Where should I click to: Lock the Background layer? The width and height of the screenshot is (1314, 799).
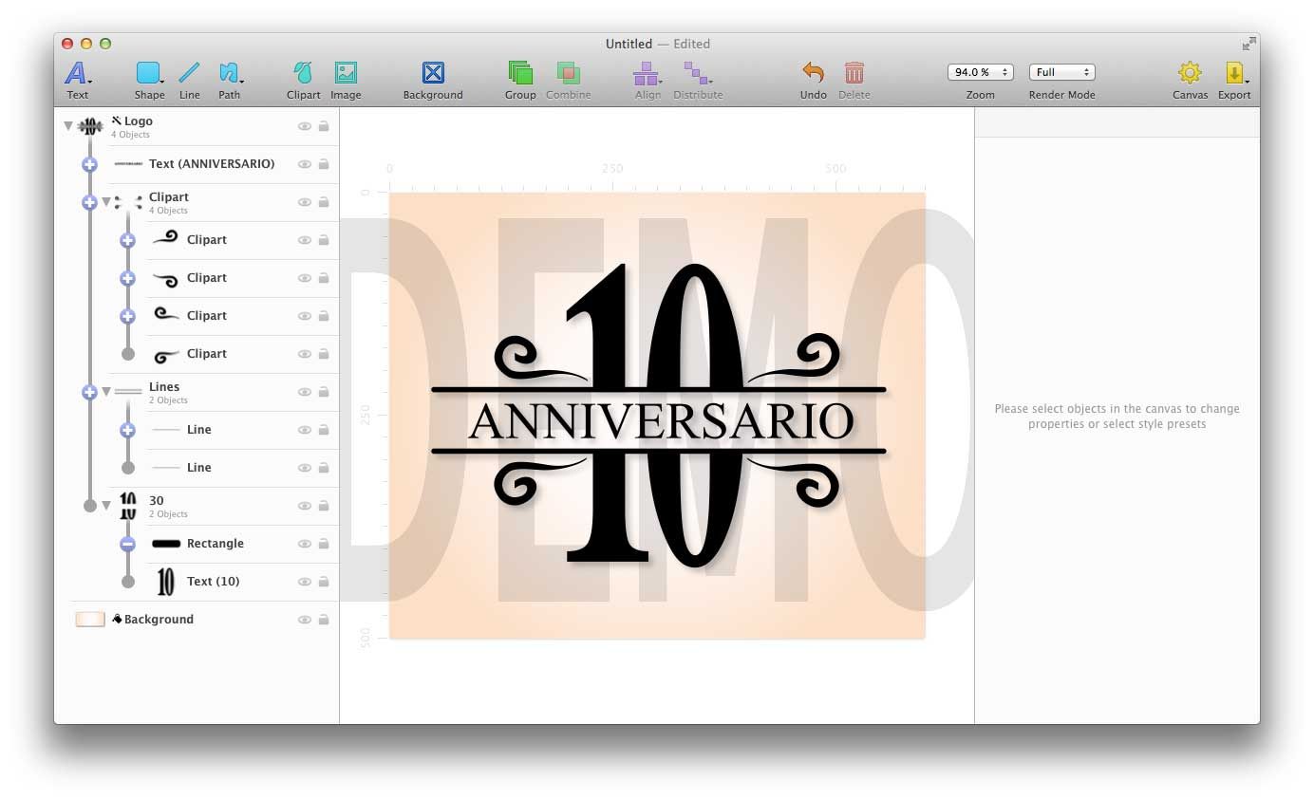[324, 620]
